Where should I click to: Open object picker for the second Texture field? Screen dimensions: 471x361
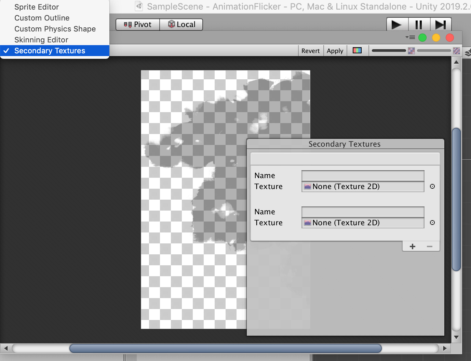432,223
